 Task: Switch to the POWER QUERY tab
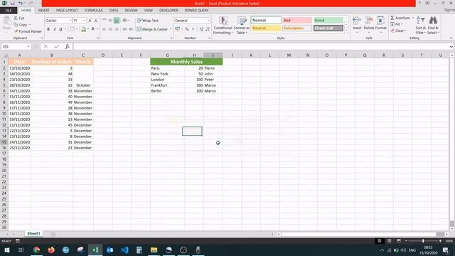[x=196, y=11]
